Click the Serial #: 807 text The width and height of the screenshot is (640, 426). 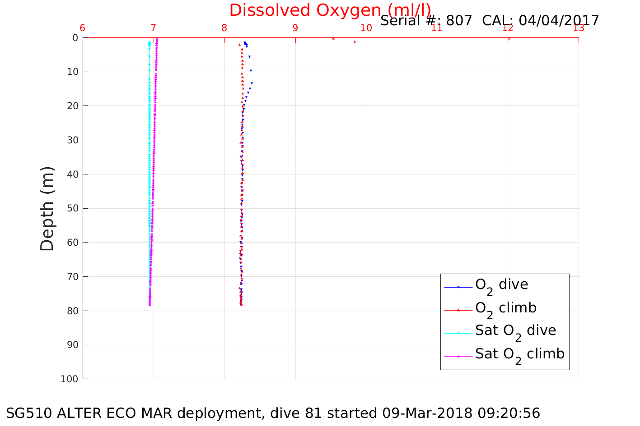point(426,21)
